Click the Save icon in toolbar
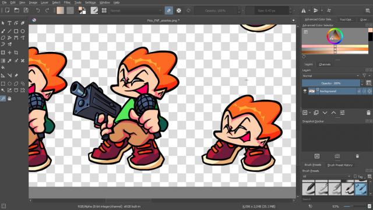This screenshot has height=210, width=373. pos(26,10)
